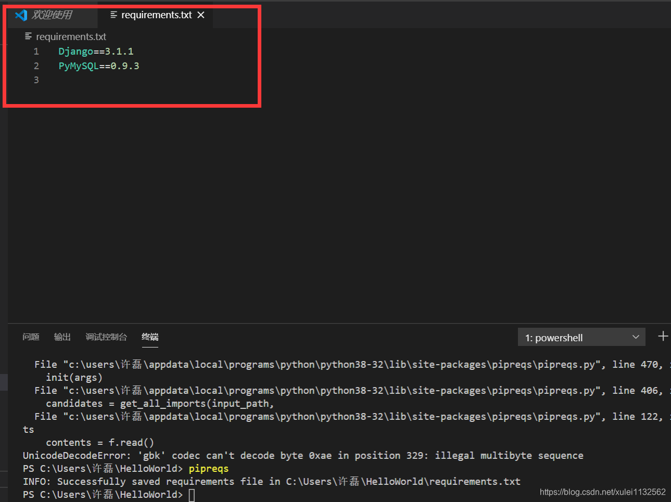Select the 终端 terminal panel tab

150,337
